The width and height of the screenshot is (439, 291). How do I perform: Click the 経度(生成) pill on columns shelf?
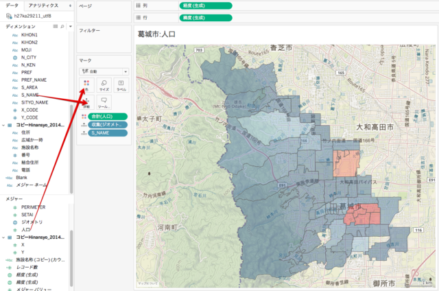[x=205, y=5]
